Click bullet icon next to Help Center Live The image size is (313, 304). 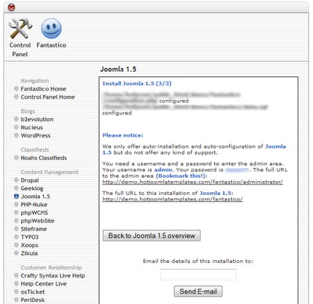point(16,283)
